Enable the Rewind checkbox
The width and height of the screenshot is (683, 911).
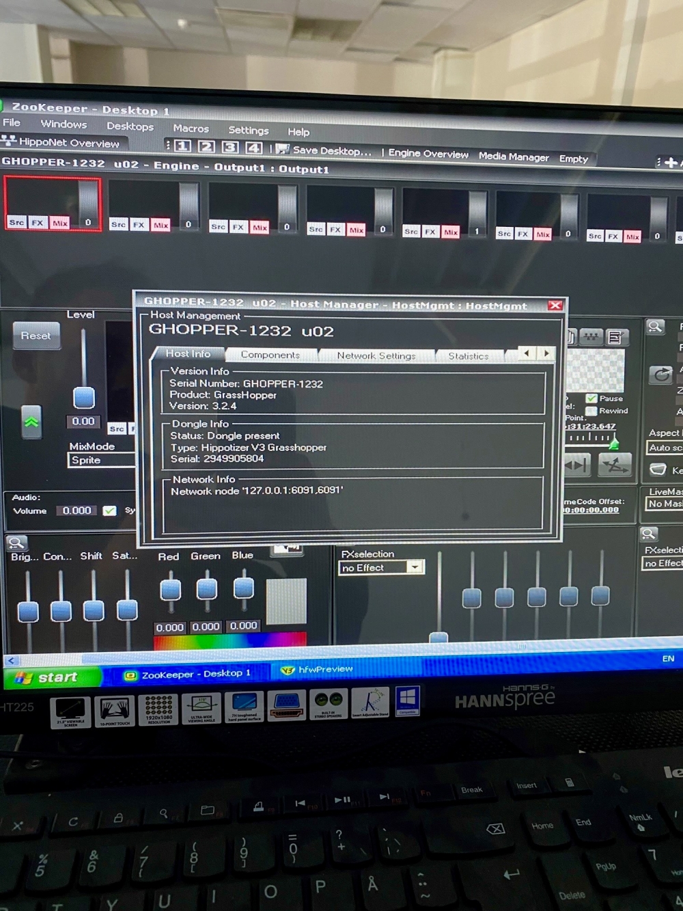point(591,411)
